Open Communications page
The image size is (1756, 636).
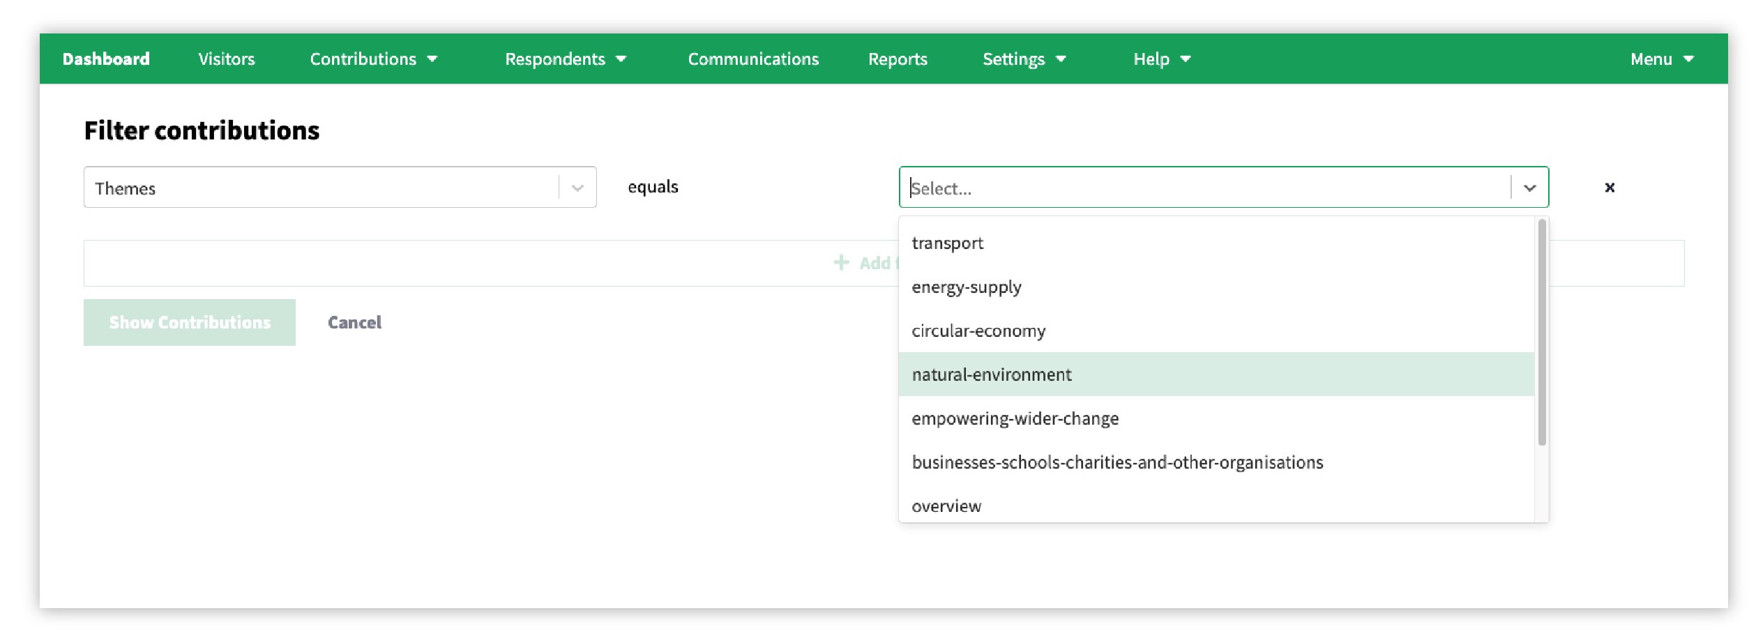click(753, 59)
